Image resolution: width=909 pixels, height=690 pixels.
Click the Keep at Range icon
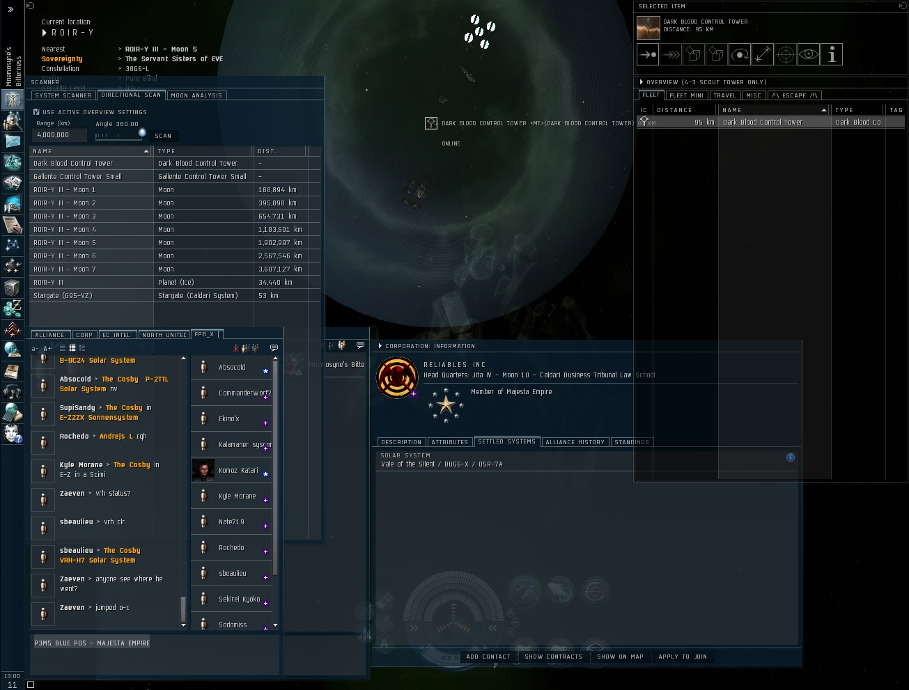point(763,54)
